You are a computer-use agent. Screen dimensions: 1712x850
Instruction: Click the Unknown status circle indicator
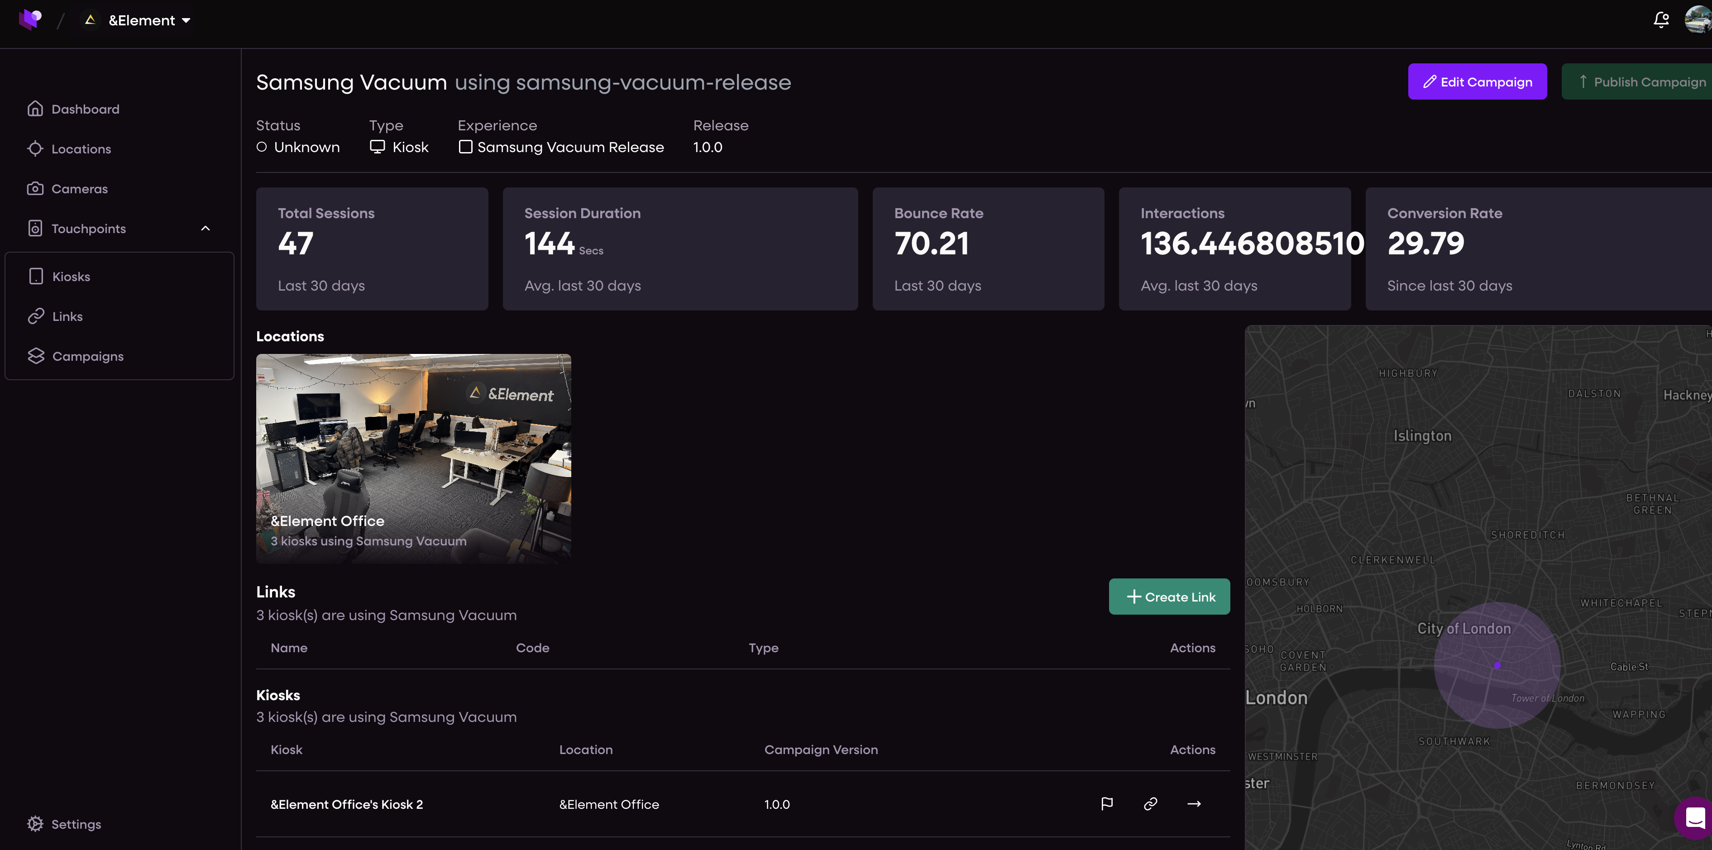[x=262, y=147]
